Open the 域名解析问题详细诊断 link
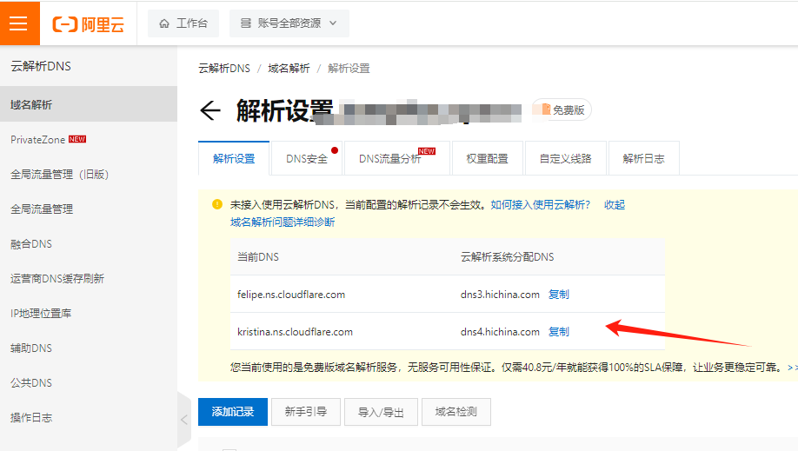This screenshot has height=451, width=798. (282, 222)
